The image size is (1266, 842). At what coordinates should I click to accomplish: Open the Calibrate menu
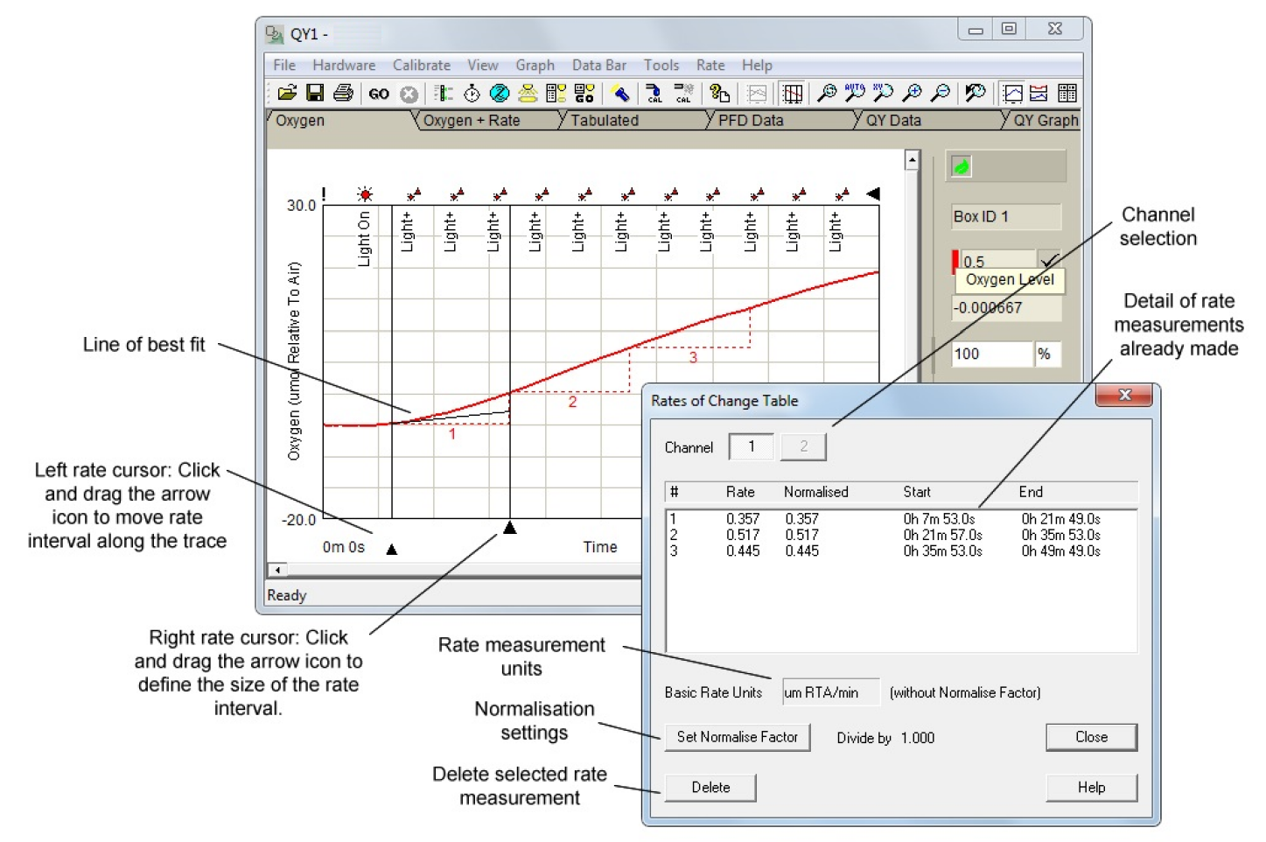click(421, 65)
